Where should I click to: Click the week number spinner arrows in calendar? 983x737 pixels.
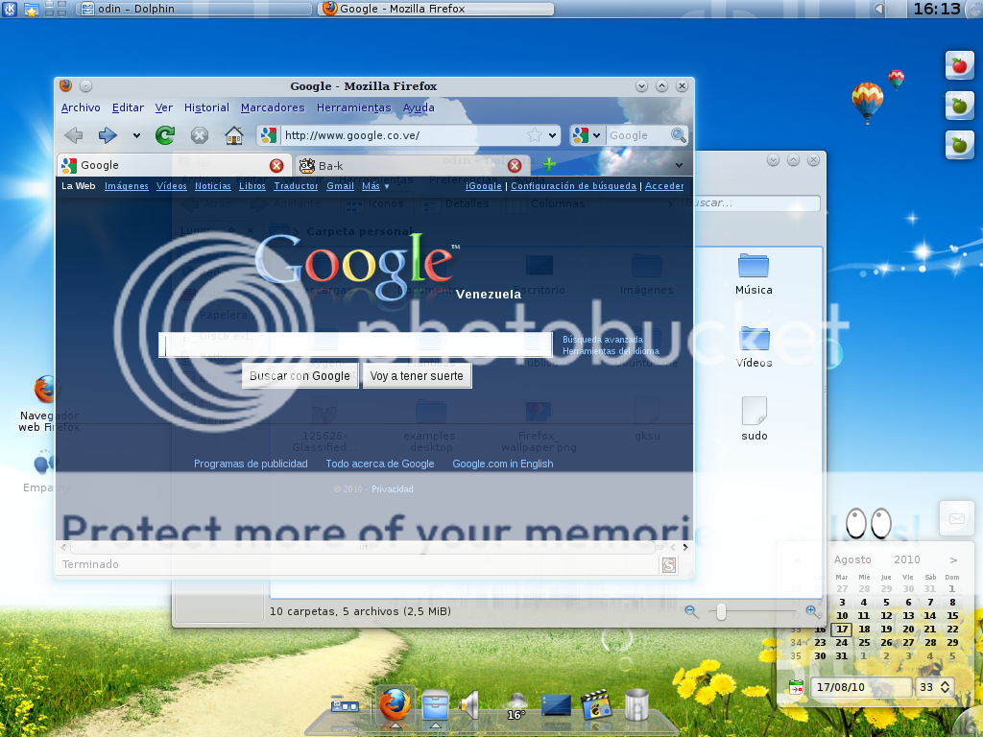tap(946, 687)
